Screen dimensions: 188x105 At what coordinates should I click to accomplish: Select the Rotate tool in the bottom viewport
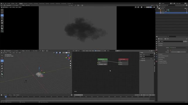click(x=2, y=63)
